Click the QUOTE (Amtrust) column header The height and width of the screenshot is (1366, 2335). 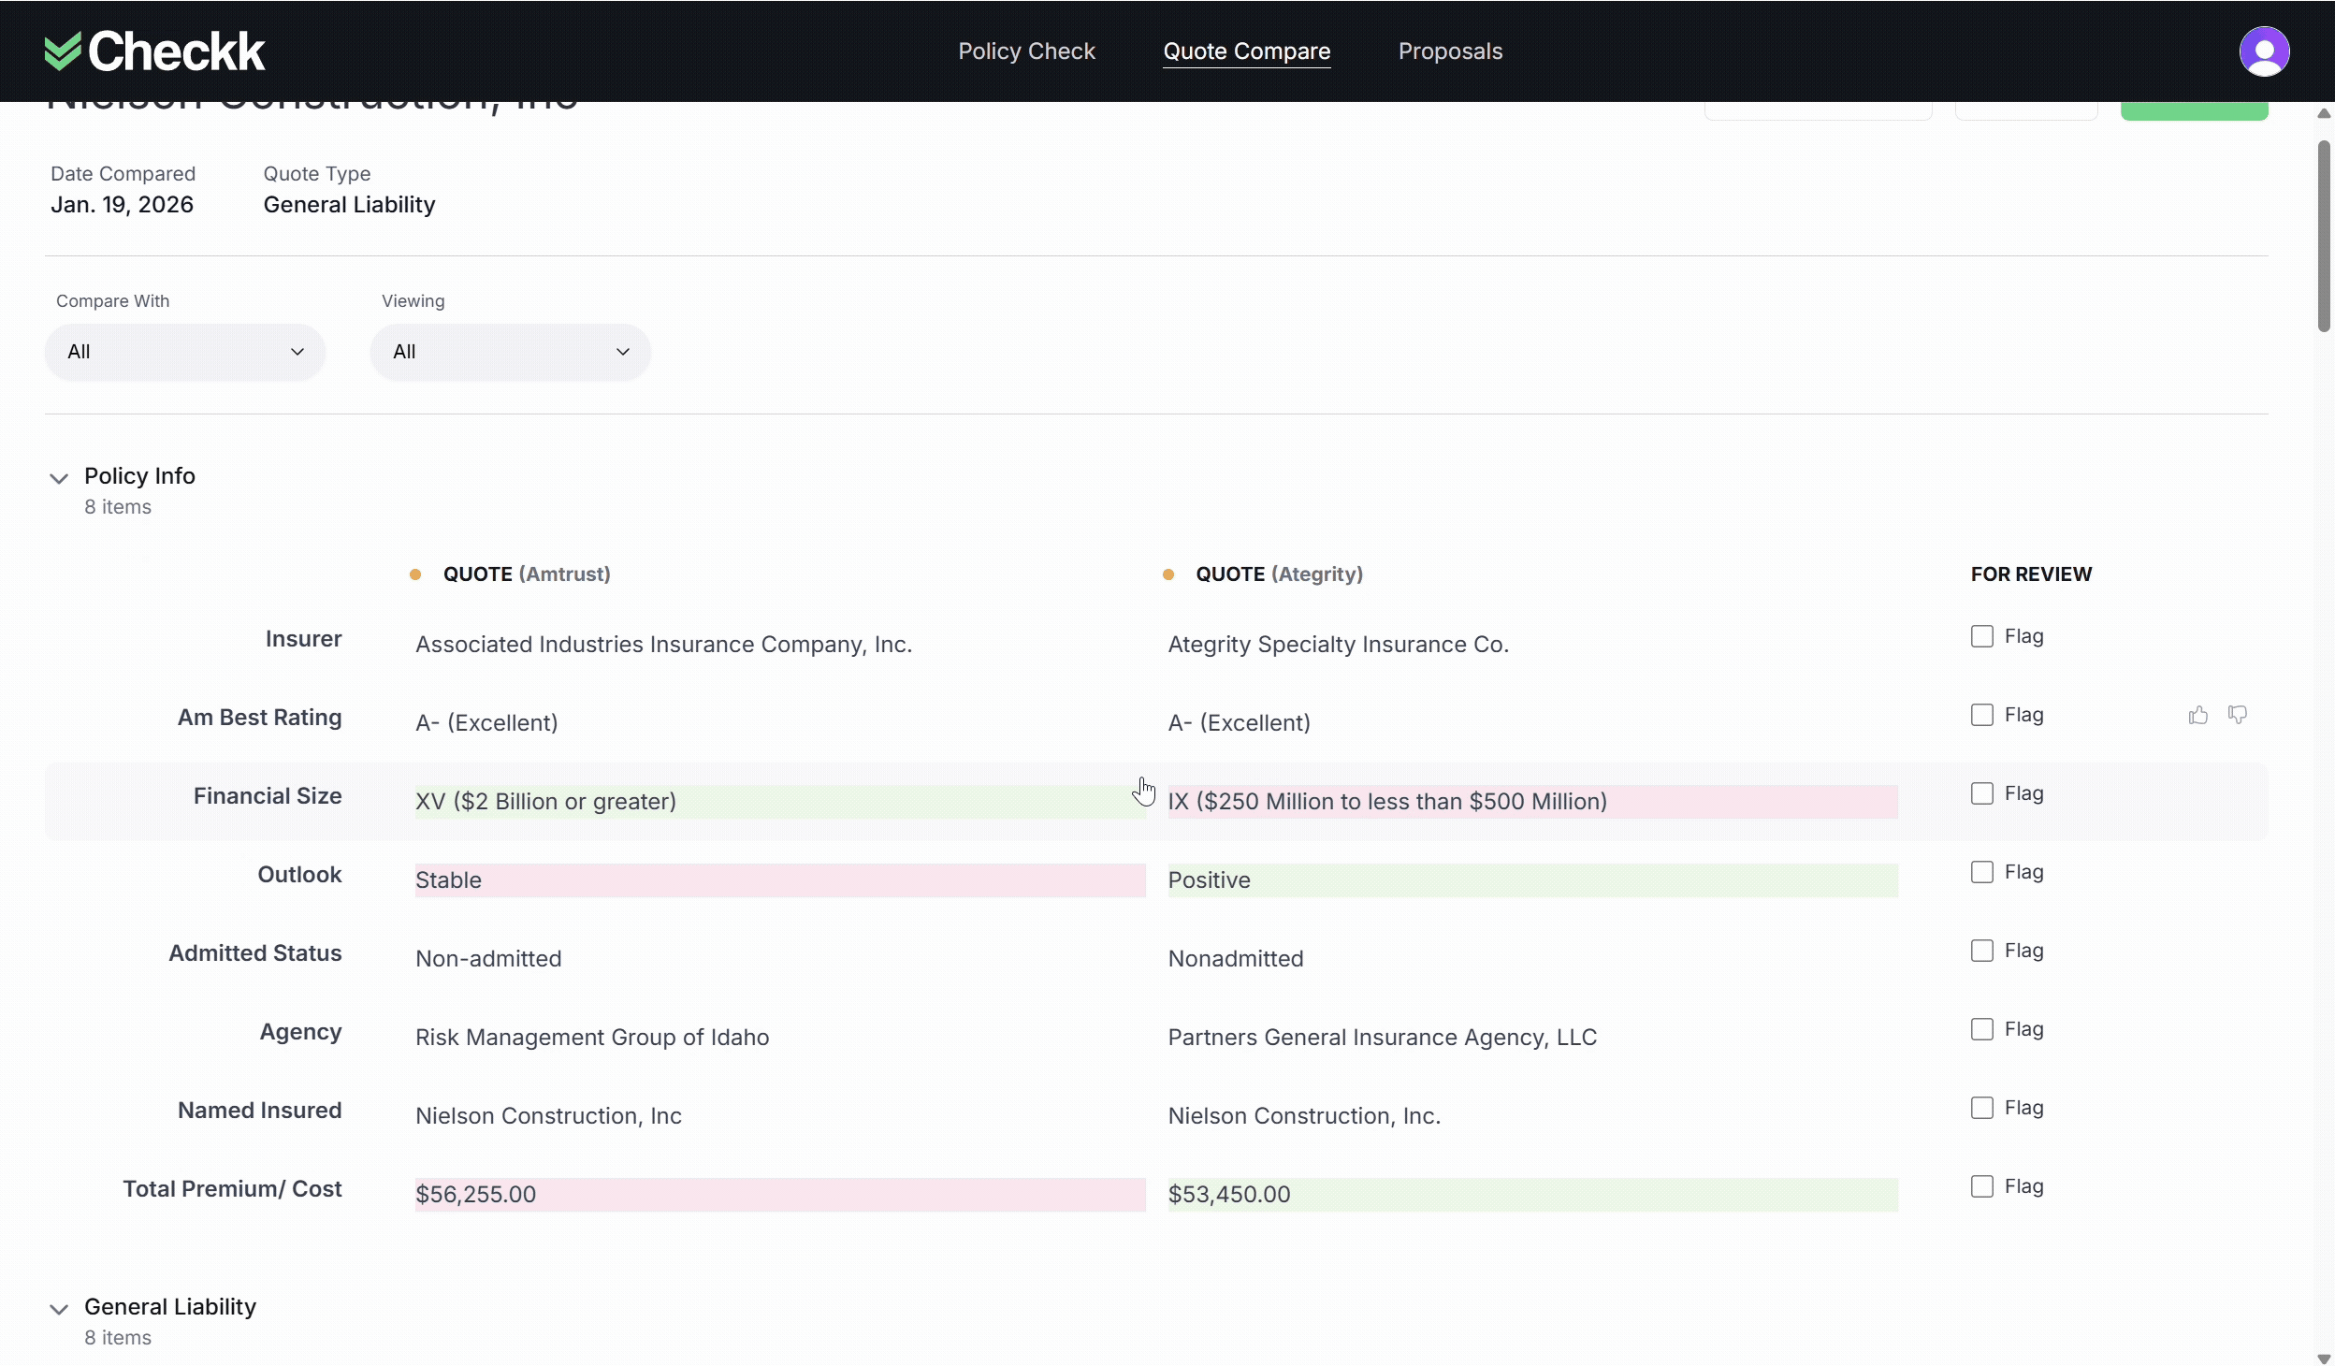[x=527, y=574]
